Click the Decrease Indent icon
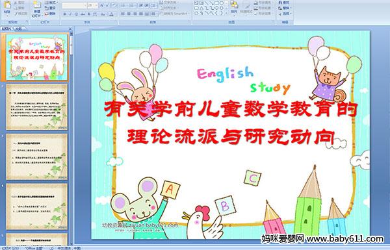The image size is (390, 250). point(141,5)
